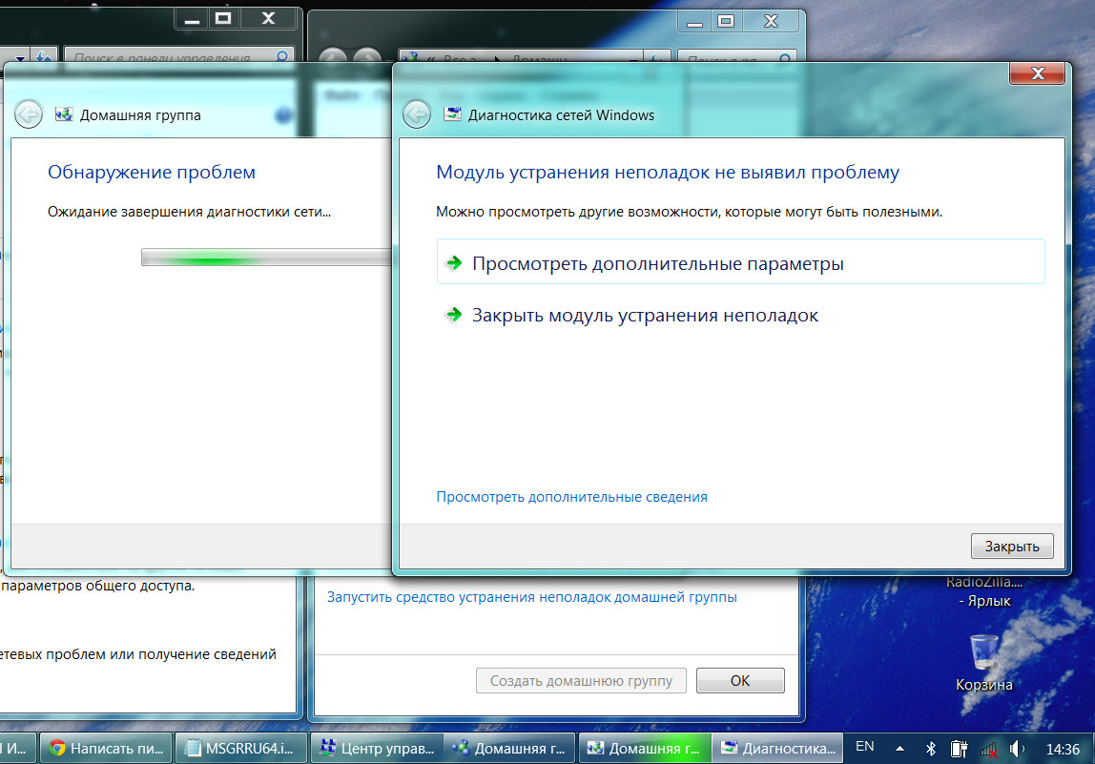Switch to MSGRRU64 taskbar item
This screenshot has height=764, width=1095.
pos(244,748)
